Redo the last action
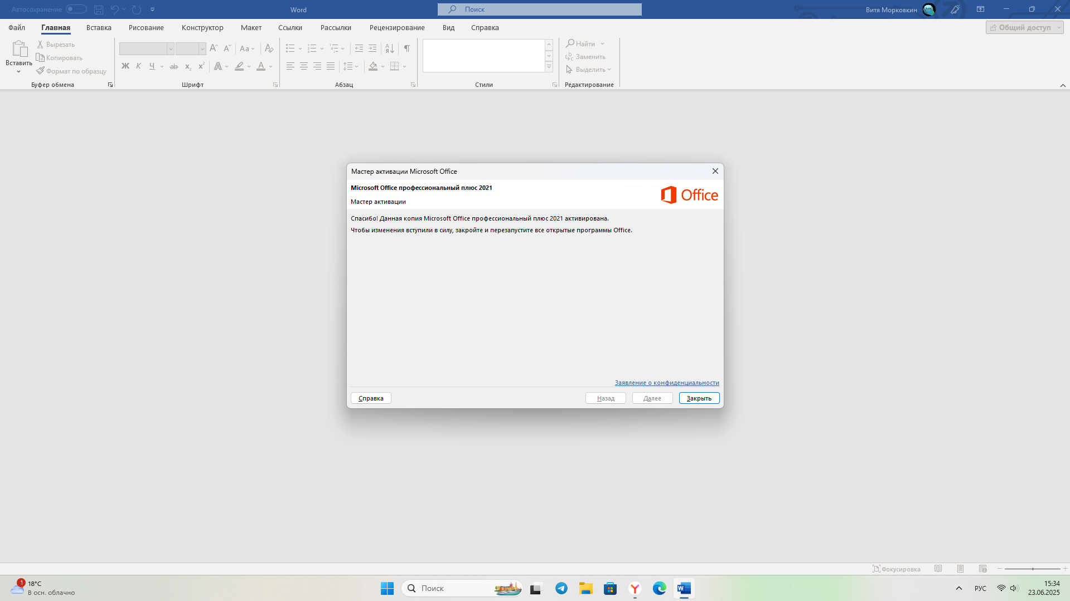The image size is (1070, 601). (137, 9)
